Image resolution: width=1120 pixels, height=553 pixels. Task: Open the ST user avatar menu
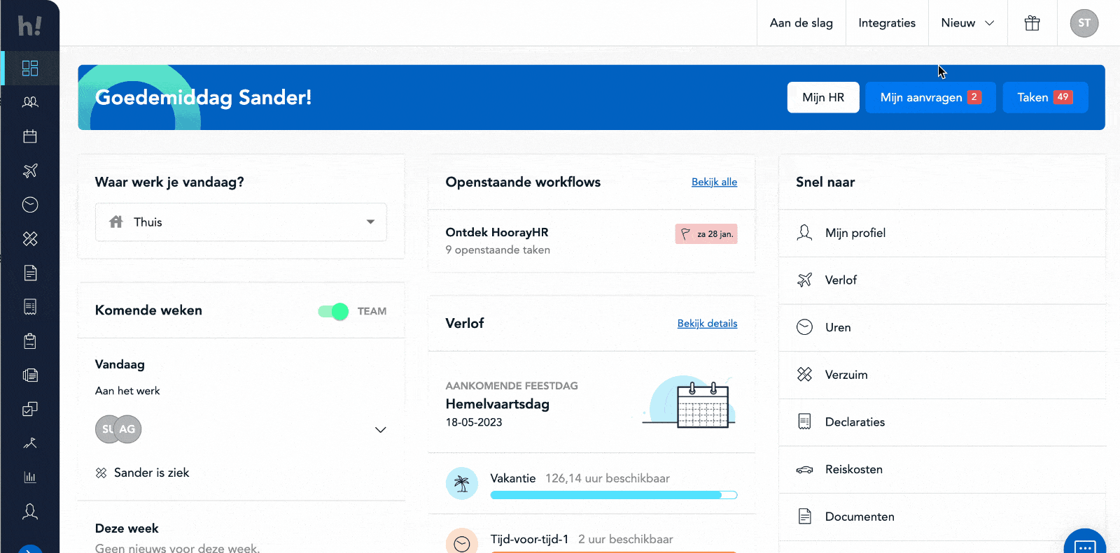pyautogui.click(x=1084, y=23)
